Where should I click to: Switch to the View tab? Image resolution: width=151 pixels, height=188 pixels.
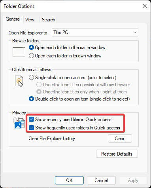[x=30, y=20]
